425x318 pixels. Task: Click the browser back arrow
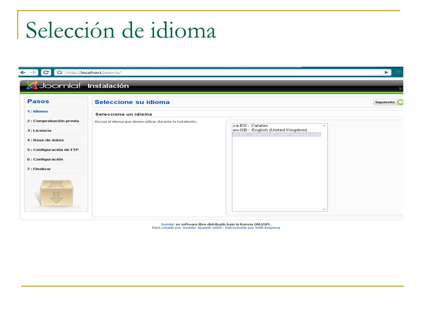coord(23,72)
